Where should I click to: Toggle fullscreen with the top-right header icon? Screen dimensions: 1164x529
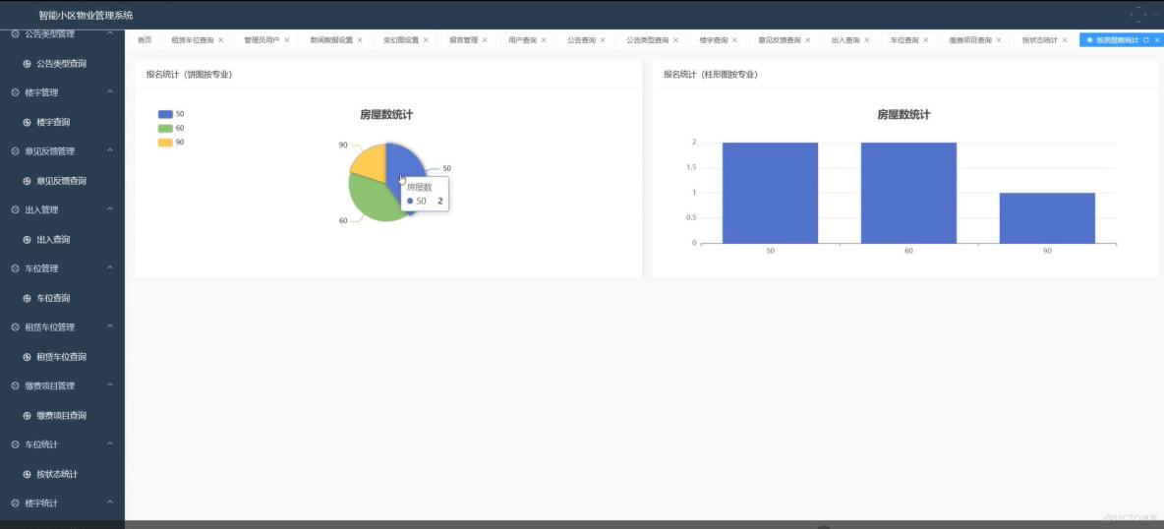point(1138,14)
